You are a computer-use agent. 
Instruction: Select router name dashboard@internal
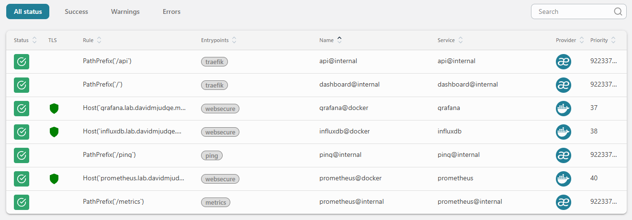click(350, 84)
